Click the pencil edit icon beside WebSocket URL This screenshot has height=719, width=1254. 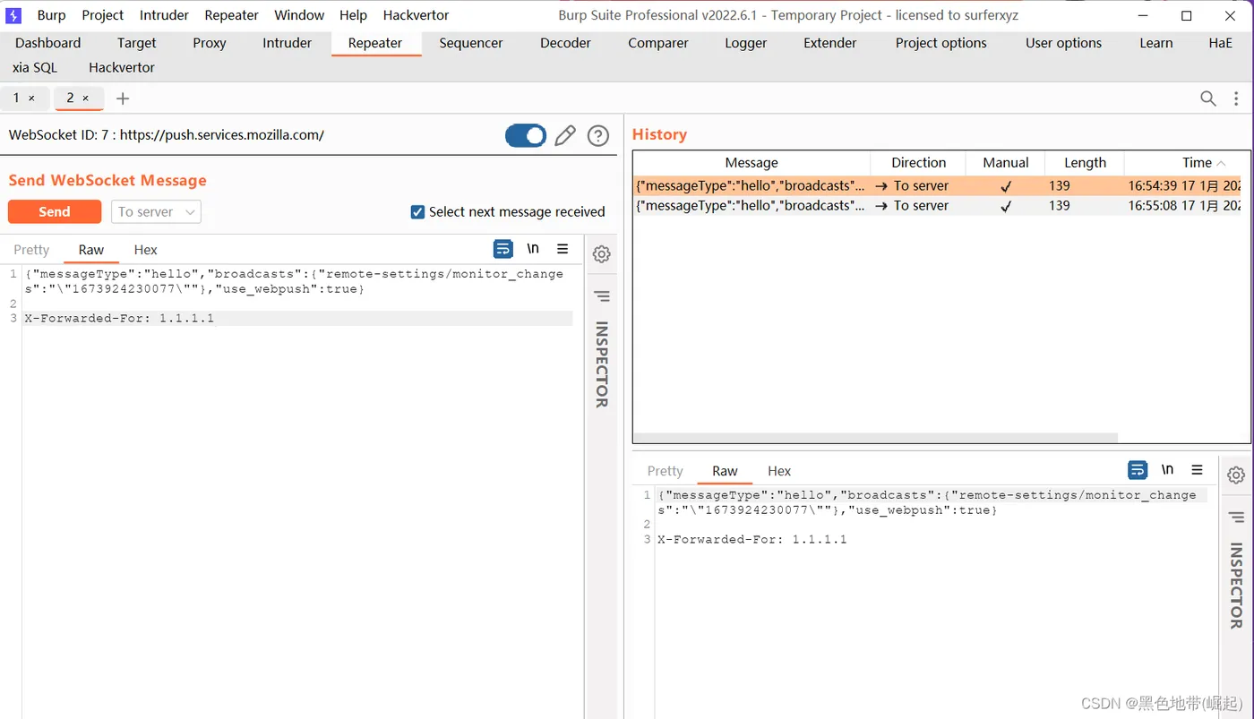(x=564, y=135)
